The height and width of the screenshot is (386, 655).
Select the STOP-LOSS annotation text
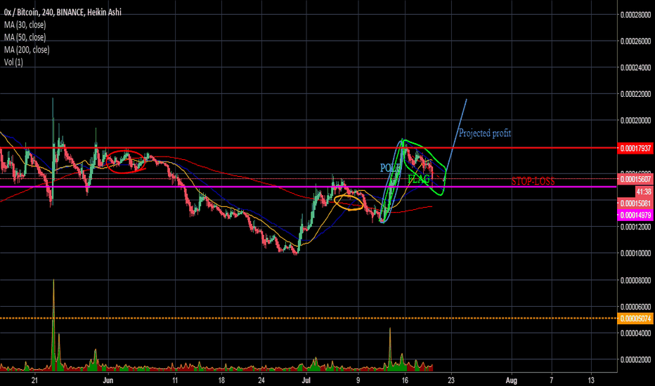click(533, 181)
